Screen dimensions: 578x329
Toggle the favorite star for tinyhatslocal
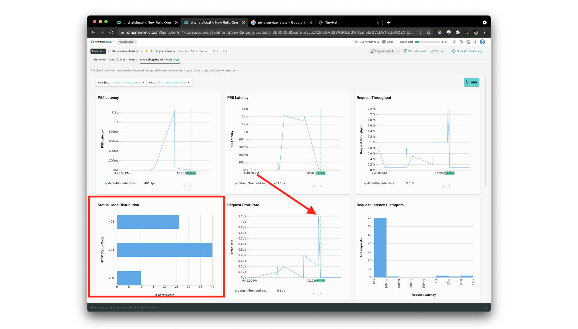tap(146, 51)
